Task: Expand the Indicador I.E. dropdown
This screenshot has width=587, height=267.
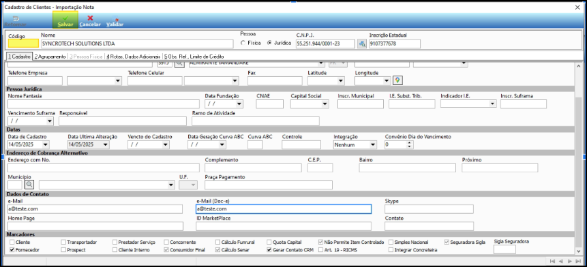Action: (x=493, y=104)
